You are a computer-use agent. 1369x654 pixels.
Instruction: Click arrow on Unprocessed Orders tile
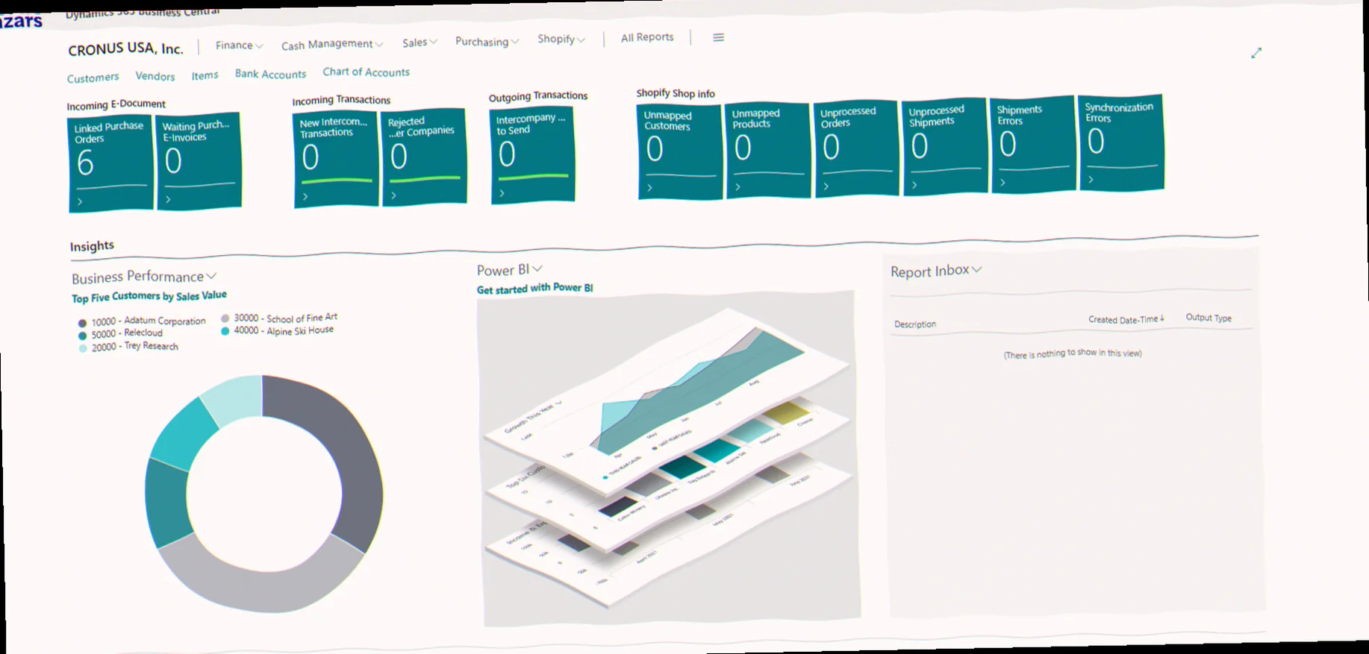click(x=826, y=186)
